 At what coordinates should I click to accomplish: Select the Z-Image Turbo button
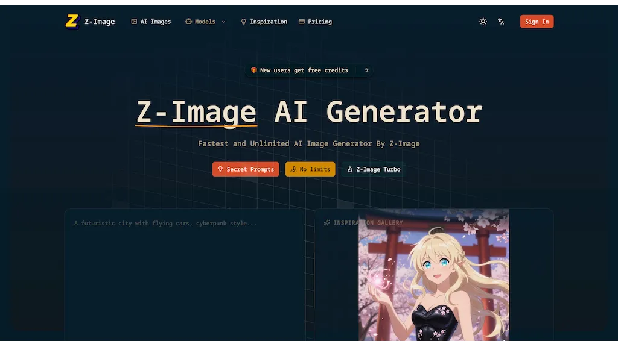(373, 169)
